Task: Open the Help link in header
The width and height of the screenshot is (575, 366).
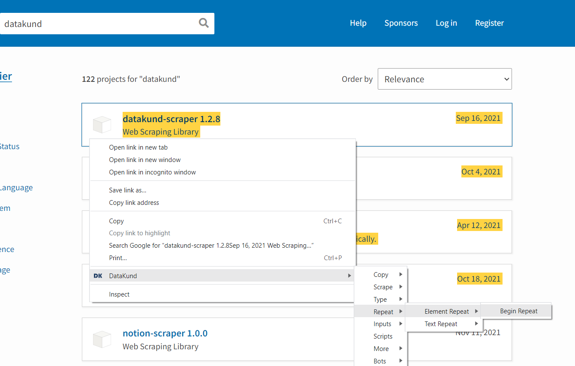Action: (358, 23)
